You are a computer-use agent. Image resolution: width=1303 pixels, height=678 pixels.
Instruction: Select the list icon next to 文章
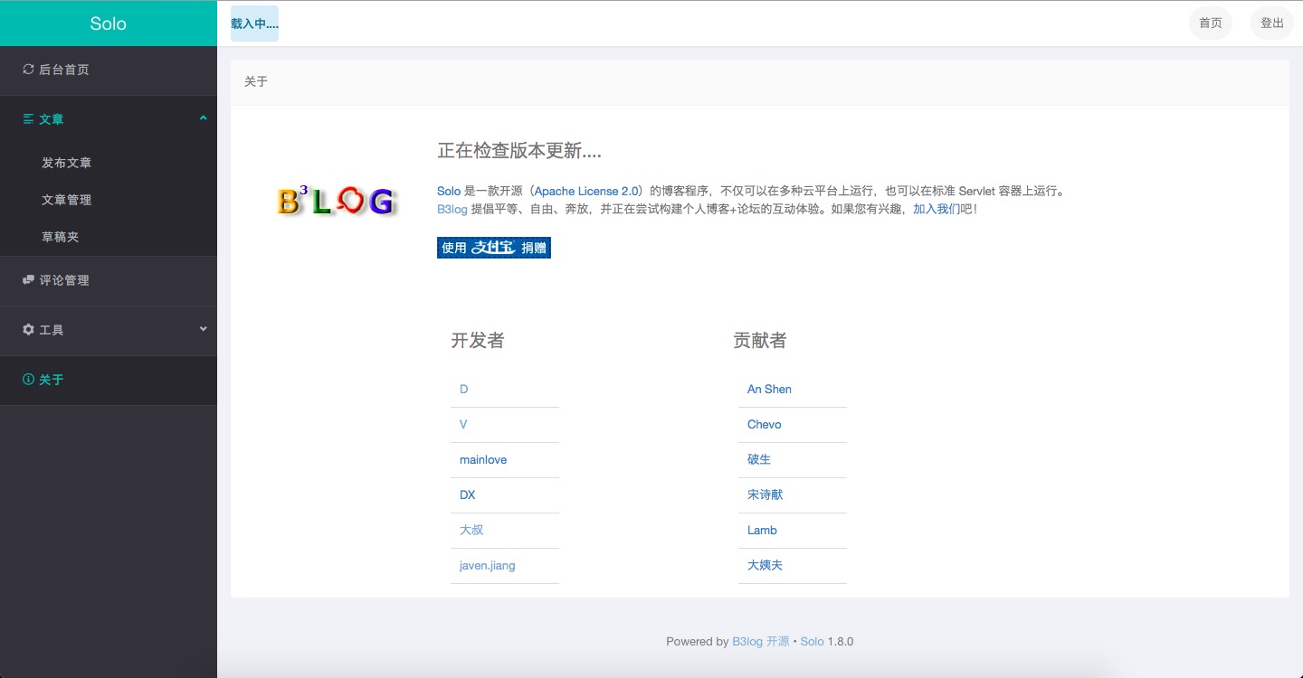coord(28,118)
